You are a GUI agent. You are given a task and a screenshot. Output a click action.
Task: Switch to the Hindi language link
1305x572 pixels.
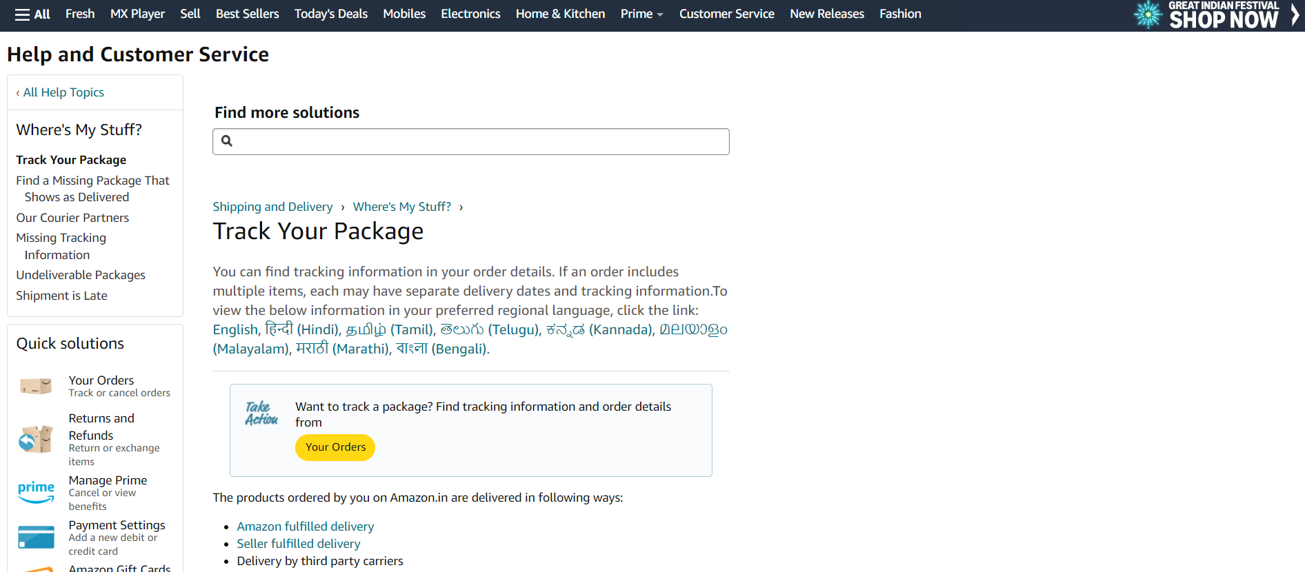[302, 329]
